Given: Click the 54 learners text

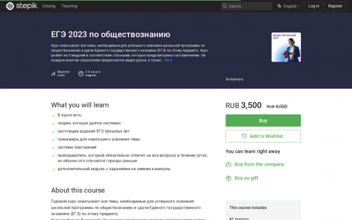Looking at the screenshot, I should (x=234, y=79).
